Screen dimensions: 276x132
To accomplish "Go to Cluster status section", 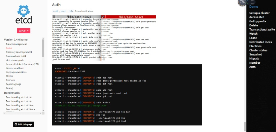I will click(x=259, y=50).
